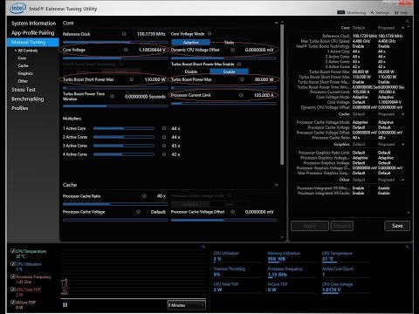Open App-Profile Pairing section

point(32,33)
